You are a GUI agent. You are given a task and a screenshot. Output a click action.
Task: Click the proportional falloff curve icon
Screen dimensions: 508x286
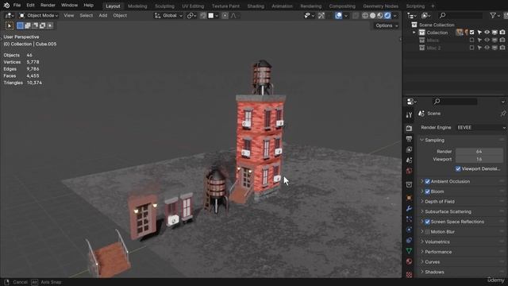click(233, 16)
